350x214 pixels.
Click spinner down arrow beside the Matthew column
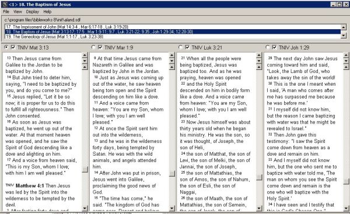click(85, 61)
